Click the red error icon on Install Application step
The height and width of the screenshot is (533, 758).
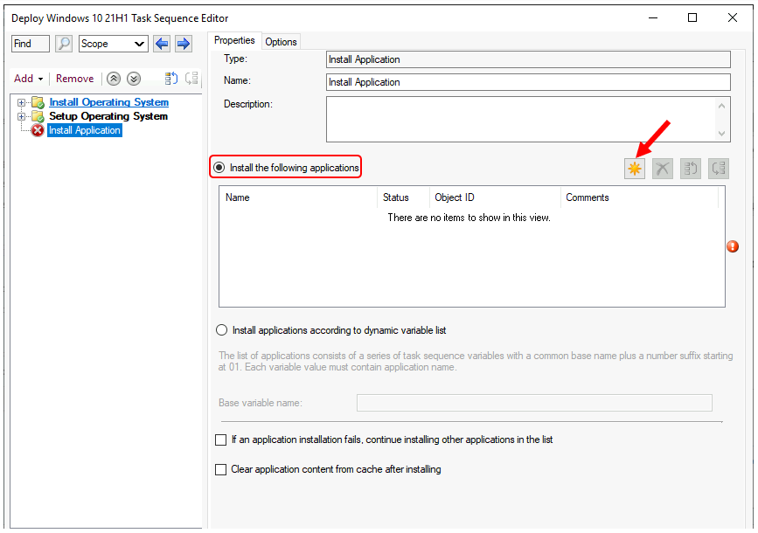pyautogui.click(x=38, y=130)
